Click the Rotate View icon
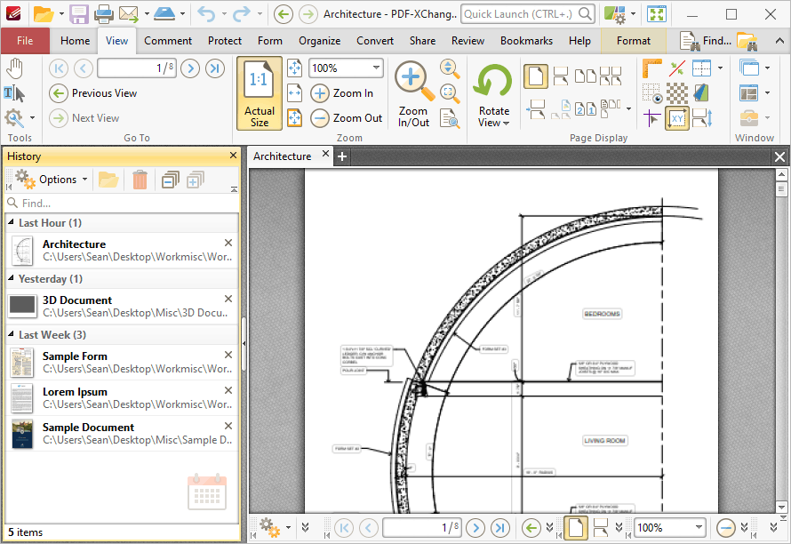The height and width of the screenshot is (544, 791). click(493, 81)
